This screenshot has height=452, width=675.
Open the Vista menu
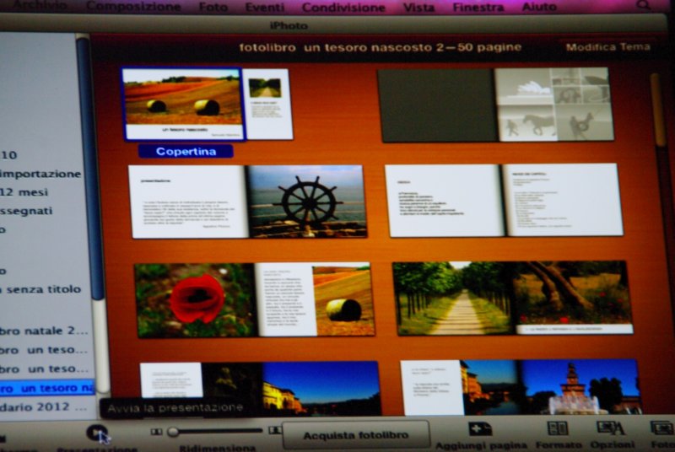pyautogui.click(x=418, y=8)
